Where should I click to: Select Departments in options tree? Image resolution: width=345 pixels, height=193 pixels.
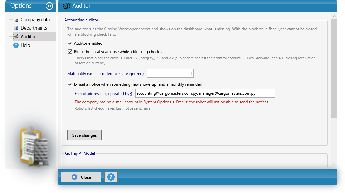tap(34, 28)
